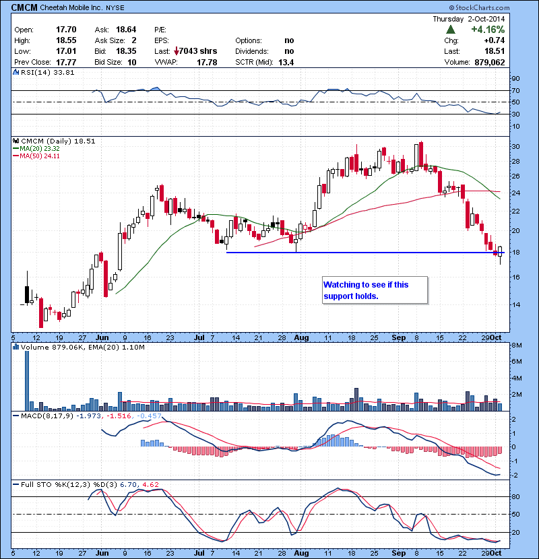
Task: Click the 'MA(20) 23.32' label text
Action: point(40,149)
